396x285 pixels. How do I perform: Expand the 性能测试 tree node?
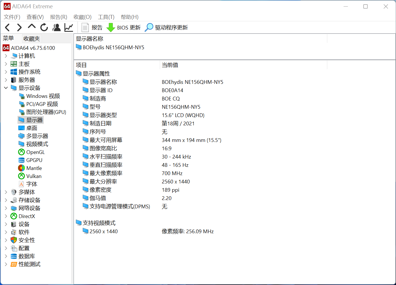click(x=6, y=264)
